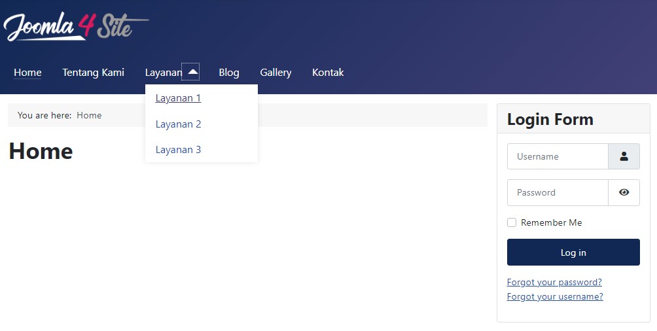Image resolution: width=657 pixels, height=331 pixels.
Task: Open the Gallery menu item
Action: pos(275,72)
